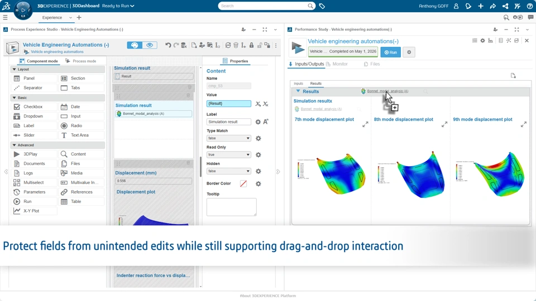
Task: Click the tag icon next to search
Action: coord(322,6)
